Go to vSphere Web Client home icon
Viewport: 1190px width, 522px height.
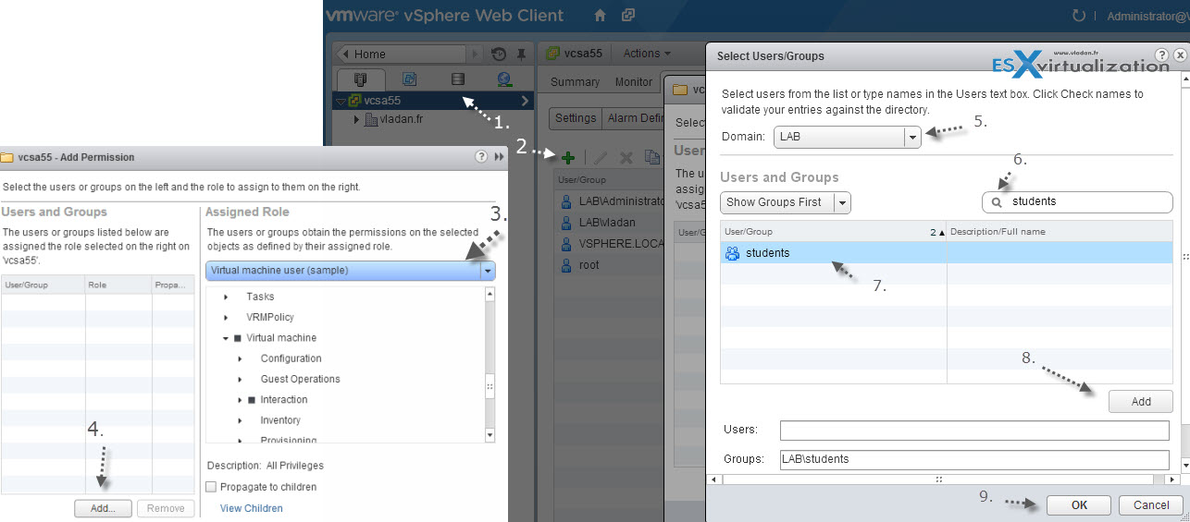(600, 16)
